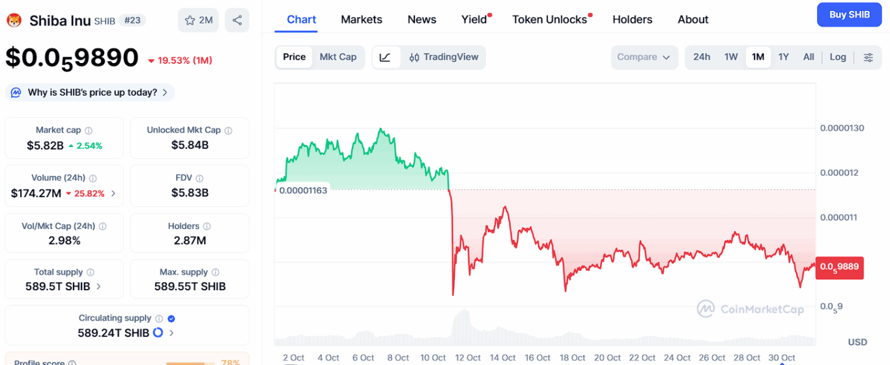
Task: Select the 1Y time range
Action: [x=783, y=57]
